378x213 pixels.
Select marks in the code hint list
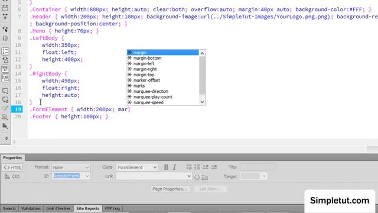tap(163, 86)
